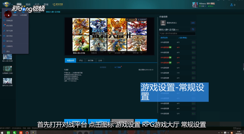Click the 9Rivers user avatar
The image size is (244, 134).
pyautogui.click(x=195, y=5)
